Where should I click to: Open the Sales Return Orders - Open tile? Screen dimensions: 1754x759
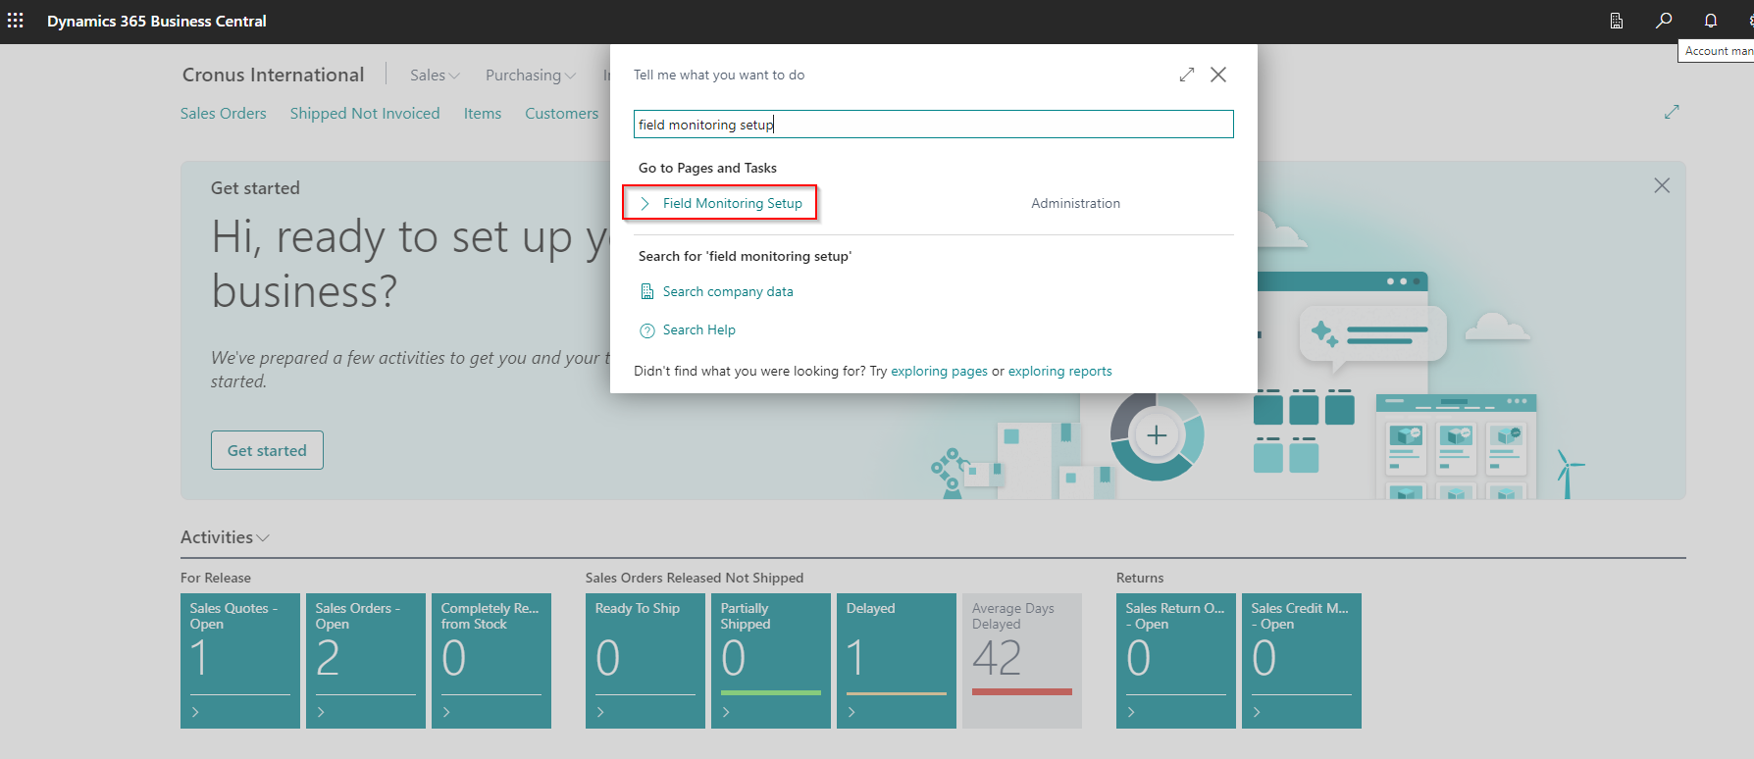point(1176,660)
